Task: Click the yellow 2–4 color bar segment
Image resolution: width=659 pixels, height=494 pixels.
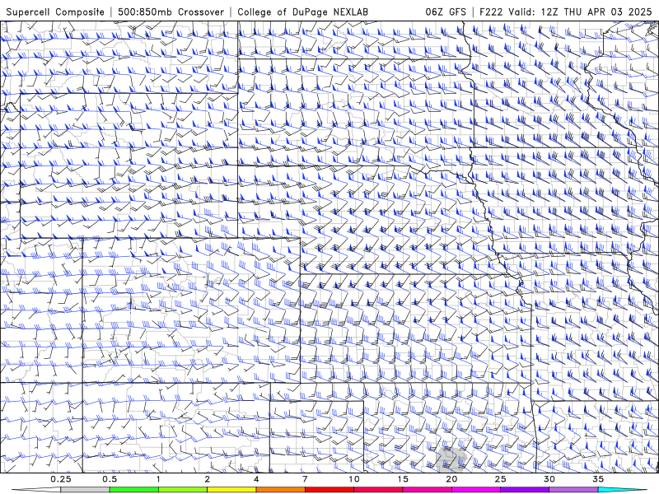Action: coord(231,490)
